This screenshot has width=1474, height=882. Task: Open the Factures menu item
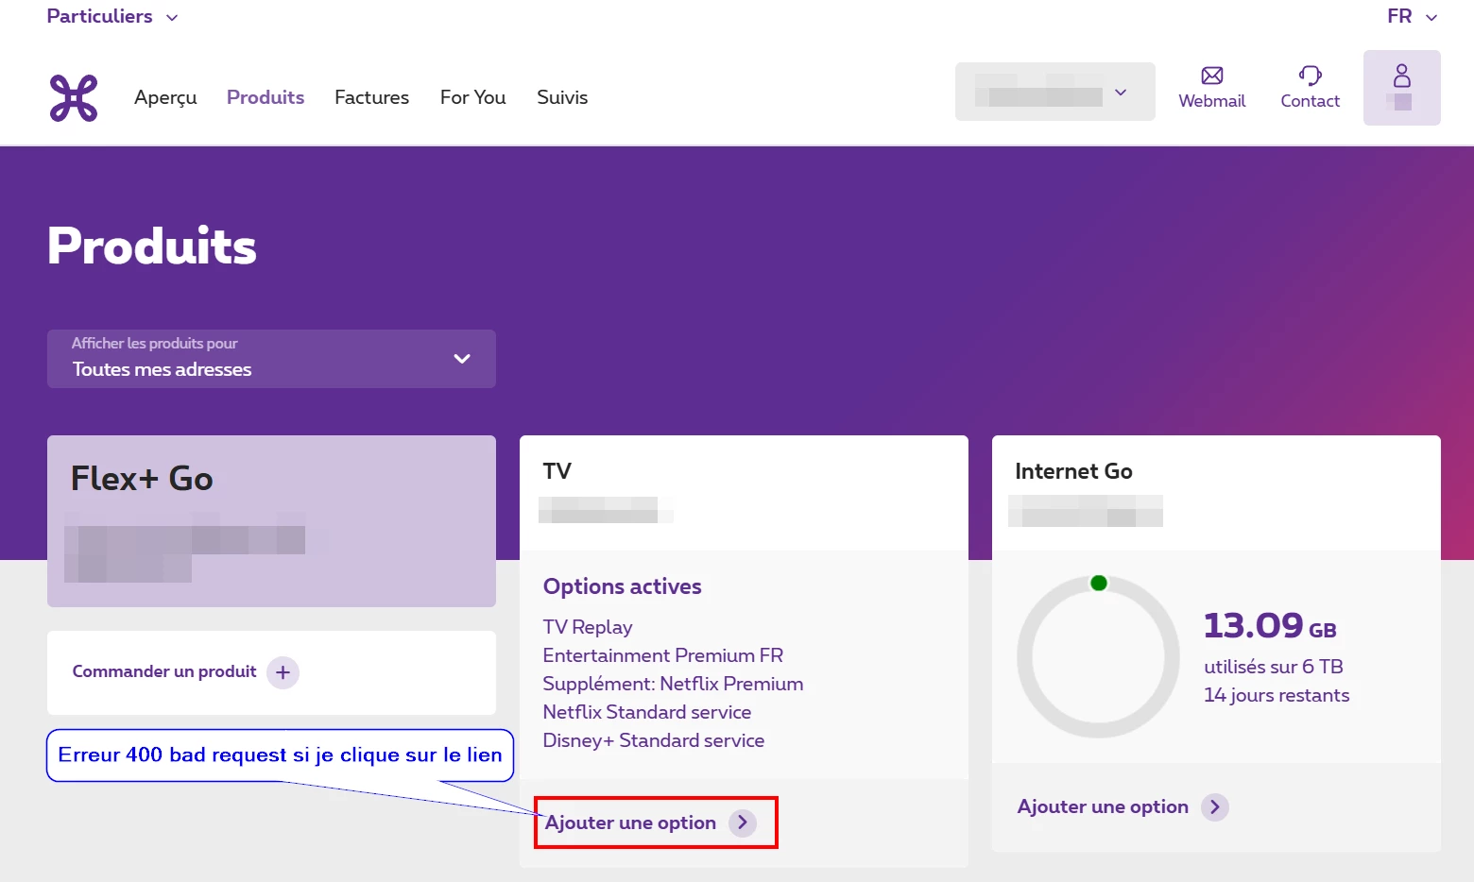pyautogui.click(x=372, y=97)
